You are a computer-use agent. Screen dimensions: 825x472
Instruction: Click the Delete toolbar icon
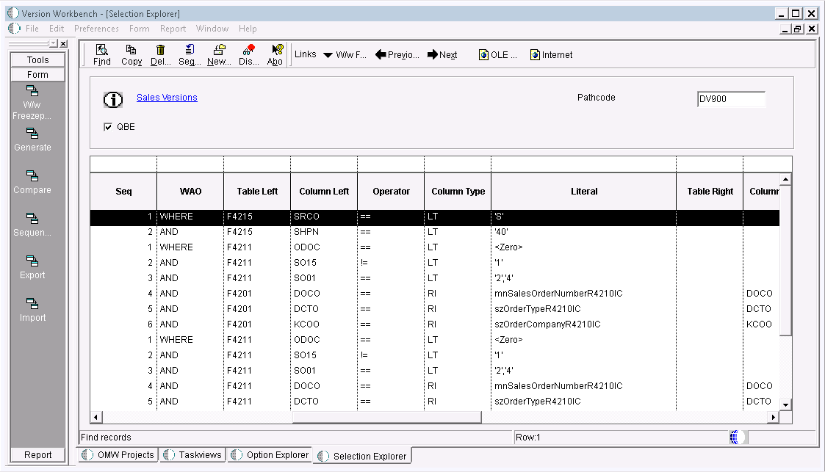coord(159,54)
